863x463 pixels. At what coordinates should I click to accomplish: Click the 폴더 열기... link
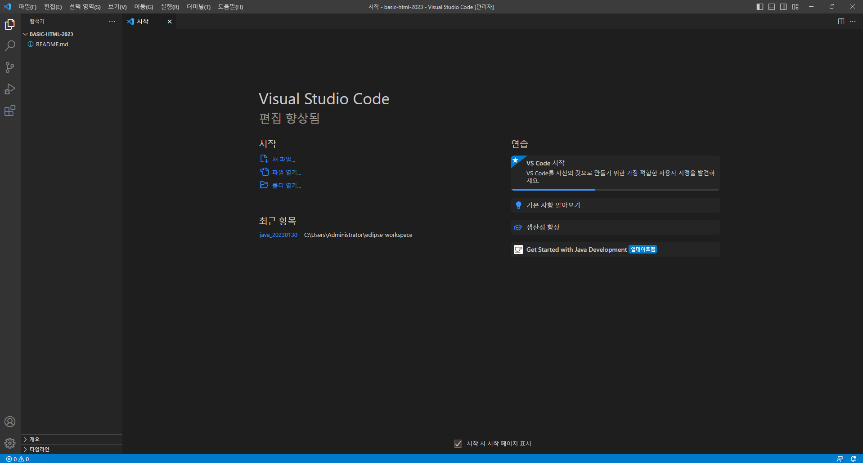[x=287, y=185]
